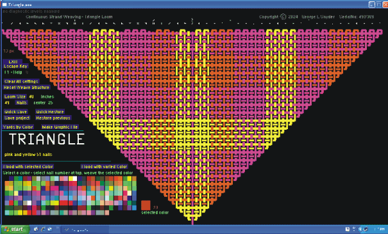Viewport: 388px width, 234px height.
Task: Click the 'Select a color' instruction line
Action: [68, 173]
